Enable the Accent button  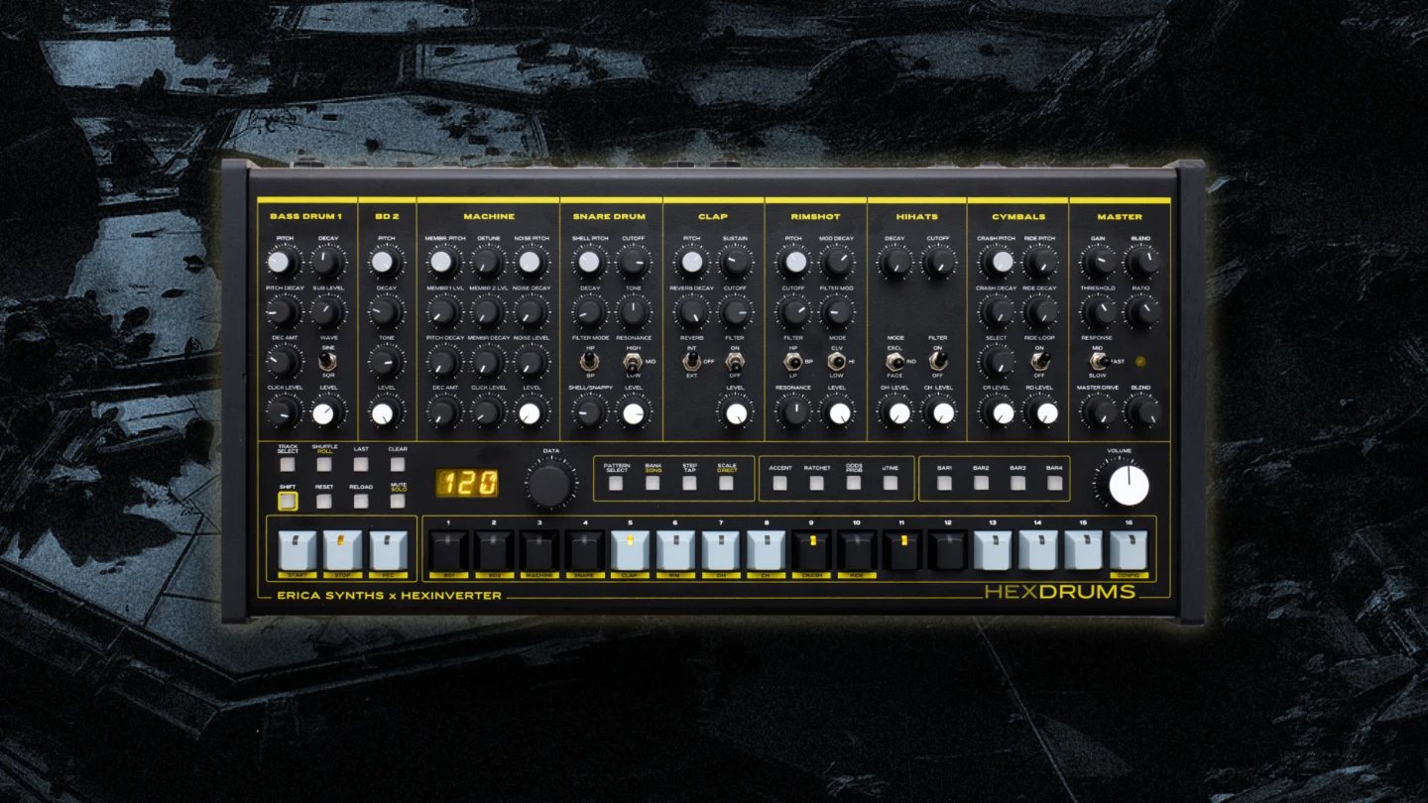pos(780,484)
